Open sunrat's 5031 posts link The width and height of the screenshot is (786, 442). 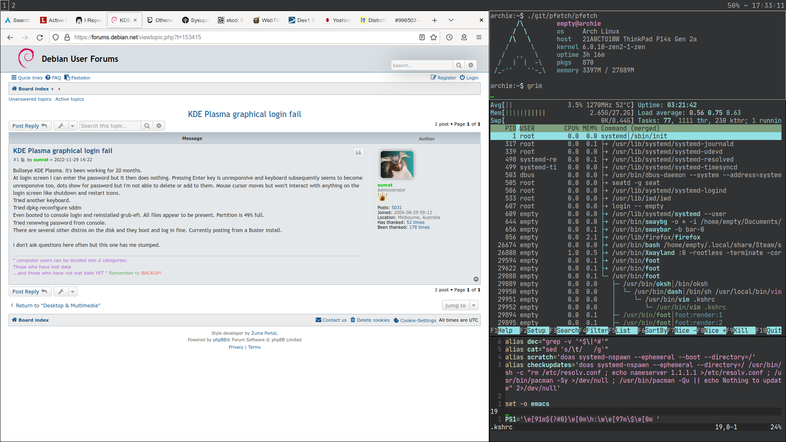[x=397, y=207]
